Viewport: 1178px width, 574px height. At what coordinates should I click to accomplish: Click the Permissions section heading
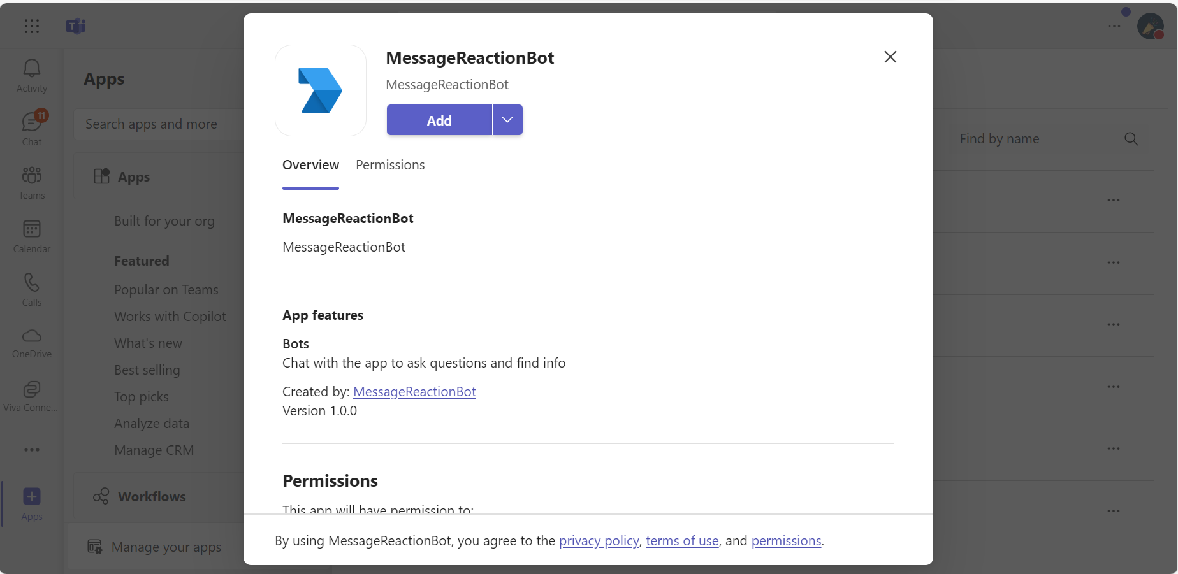pos(330,481)
